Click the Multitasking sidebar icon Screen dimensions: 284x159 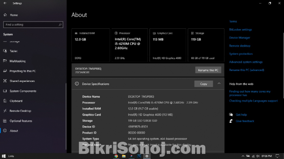click(5, 61)
